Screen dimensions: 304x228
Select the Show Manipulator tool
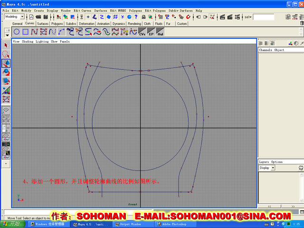coord(6,90)
